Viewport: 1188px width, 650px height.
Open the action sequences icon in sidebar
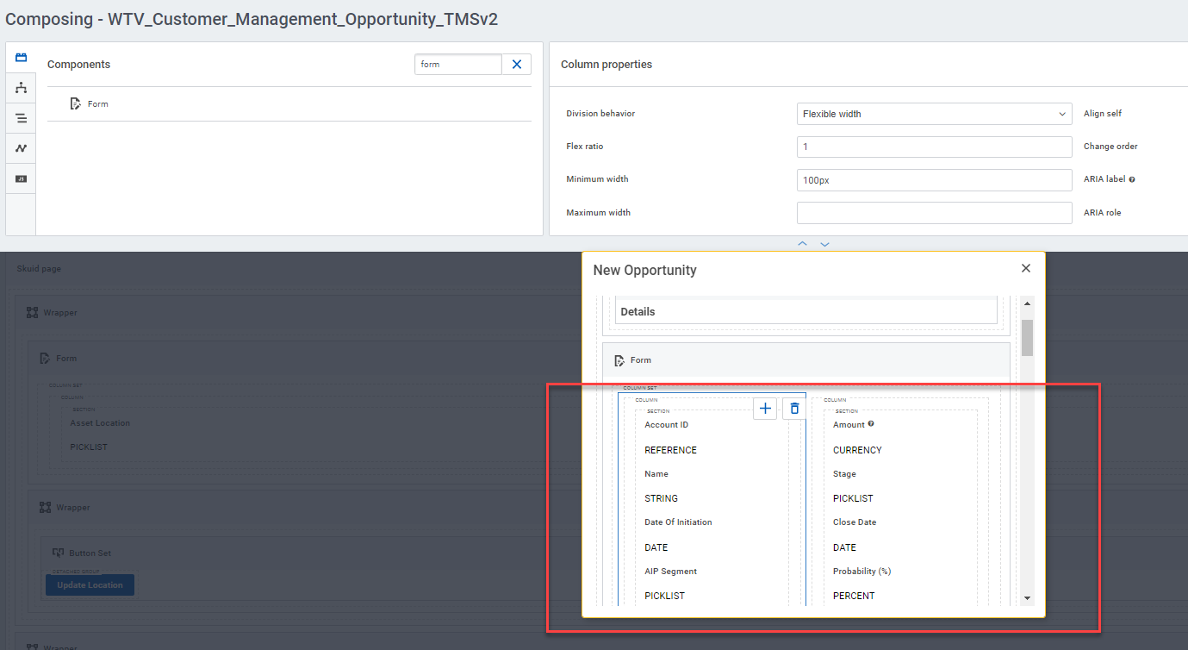(x=21, y=148)
